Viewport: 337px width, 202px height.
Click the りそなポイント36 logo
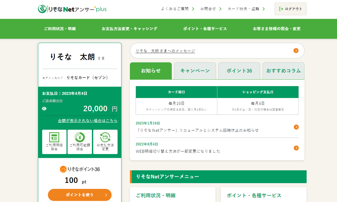click(80, 169)
